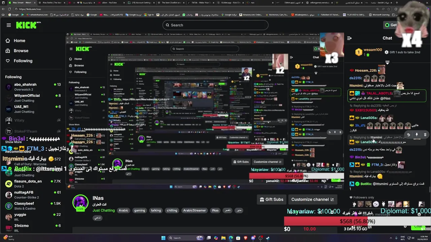The height and width of the screenshot is (242, 431).
Task: Open Microsoft Learning bookmark
Action: (379, 15)
